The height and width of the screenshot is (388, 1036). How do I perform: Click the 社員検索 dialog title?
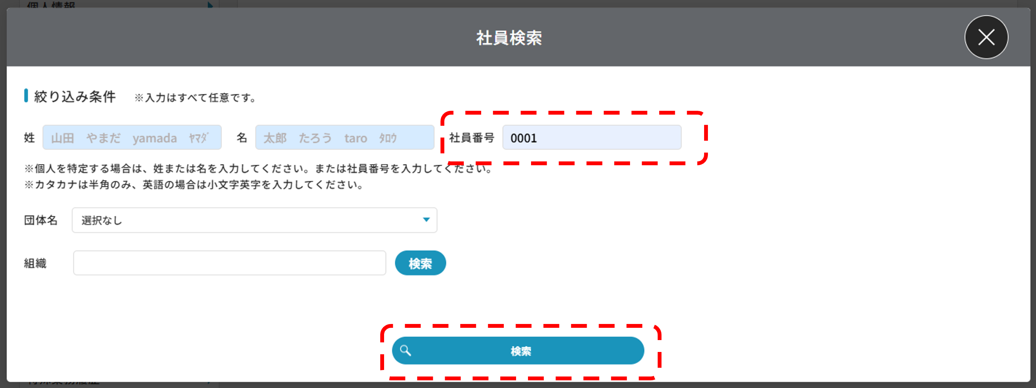click(x=509, y=38)
